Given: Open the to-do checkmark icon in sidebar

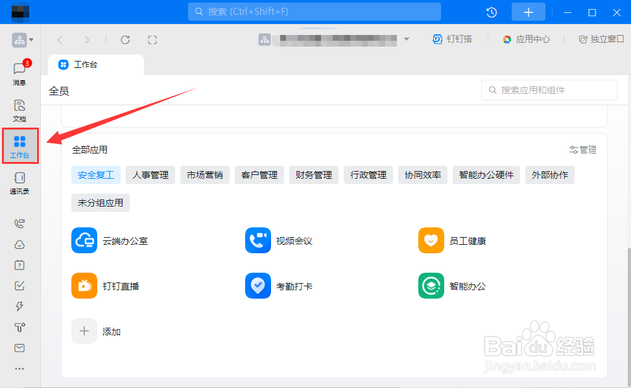Looking at the screenshot, I should pyautogui.click(x=19, y=286).
